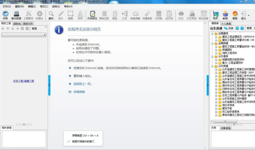Click the 购买 shopping cart icon
Viewport: 255px width, 150px height.
click(215, 15)
